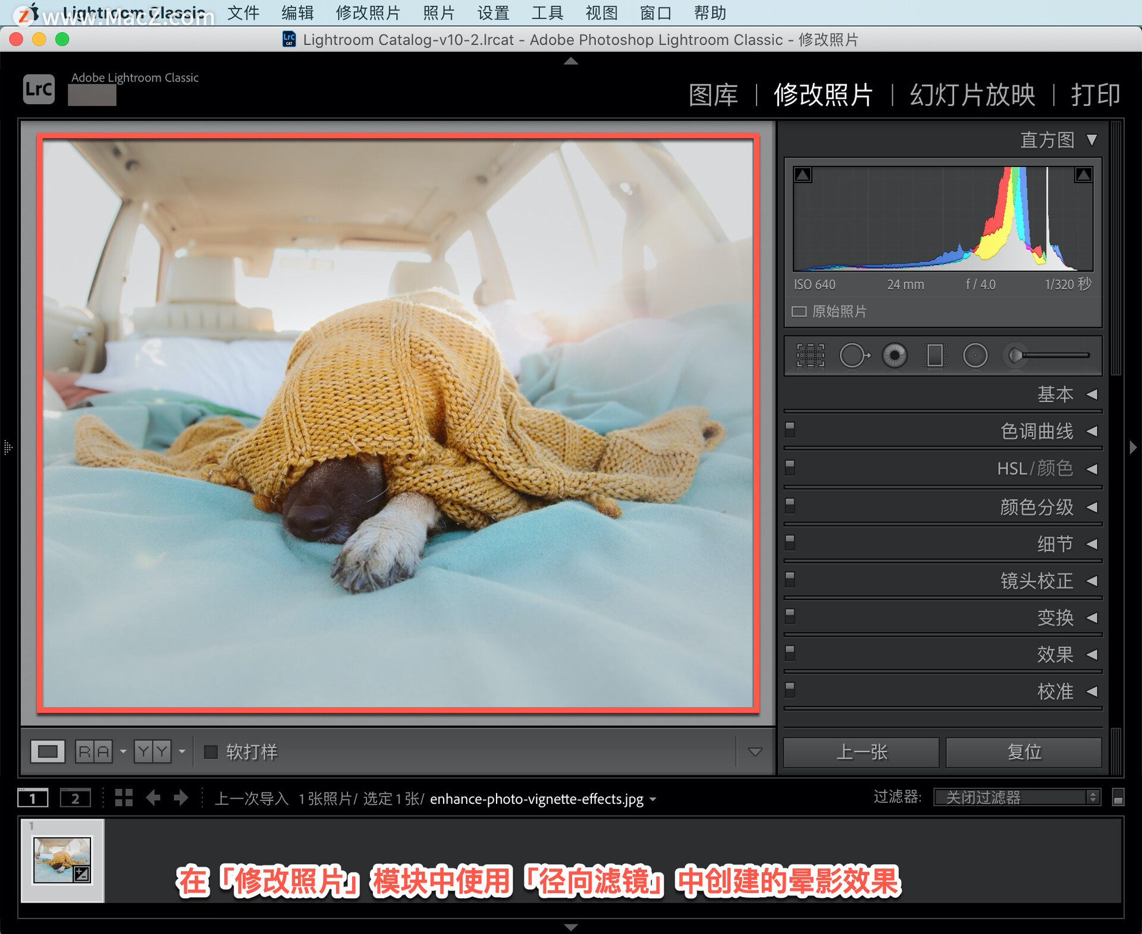Open the 修改照片 menu in menu bar

click(368, 12)
